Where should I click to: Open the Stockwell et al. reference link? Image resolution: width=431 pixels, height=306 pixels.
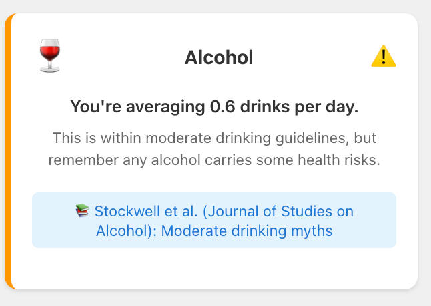[214, 221]
